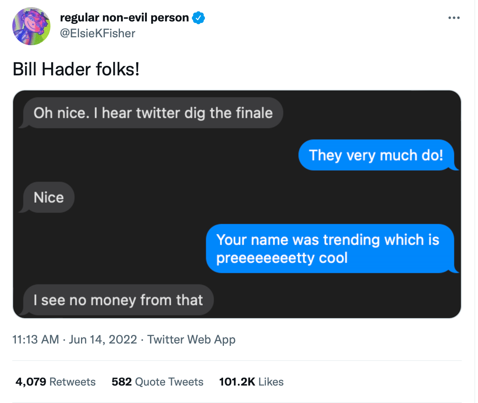The height and width of the screenshot is (403, 478).
Task: Click the tweet author's profile avatar
Action: tap(31, 26)
